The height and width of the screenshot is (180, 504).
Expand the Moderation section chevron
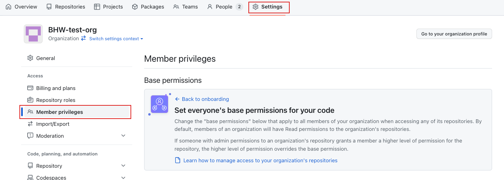pos(123,136)
